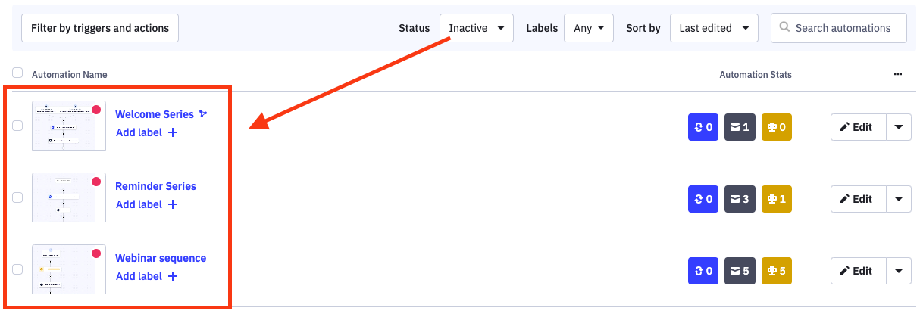Expand the Sort by Last edited dropdown
The width and height of the screenshot is (920, 314).
coord(714,28)
